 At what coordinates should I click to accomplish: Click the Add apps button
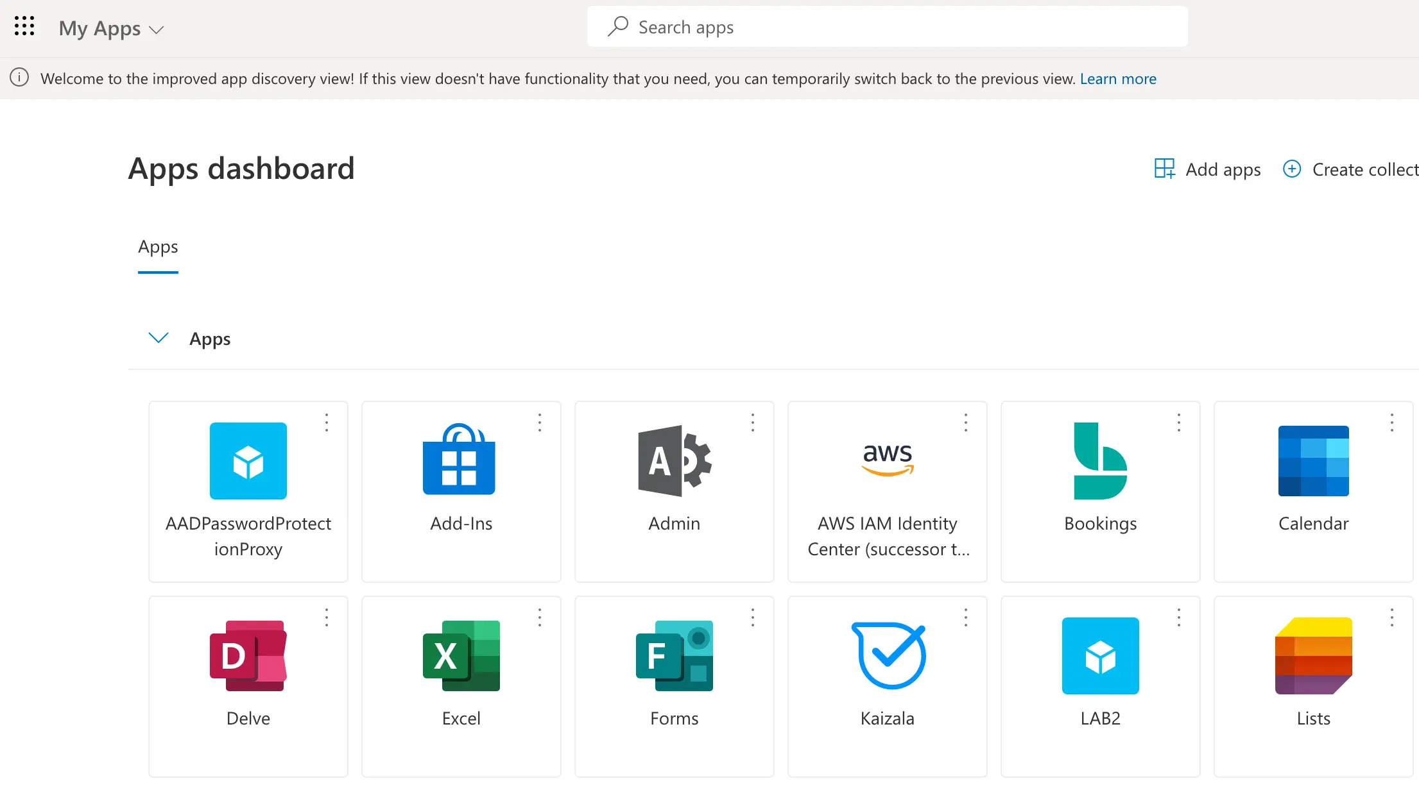pyautogui.click(x=1207, y=169)
